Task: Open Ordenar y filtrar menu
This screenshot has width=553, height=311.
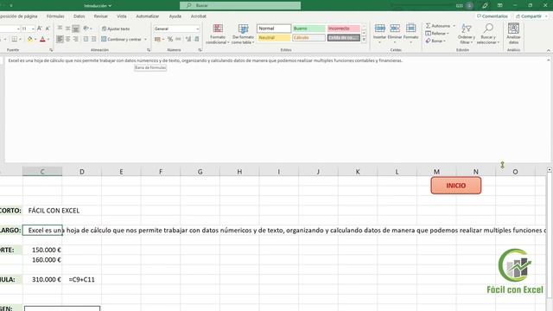Action: [467, 35]
